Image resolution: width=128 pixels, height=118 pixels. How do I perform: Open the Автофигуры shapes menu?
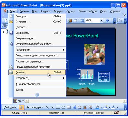click(x=35, y=107)
